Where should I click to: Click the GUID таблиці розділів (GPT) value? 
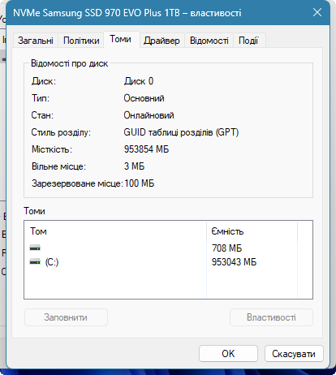pyautogui.click(x=181, y=132)
